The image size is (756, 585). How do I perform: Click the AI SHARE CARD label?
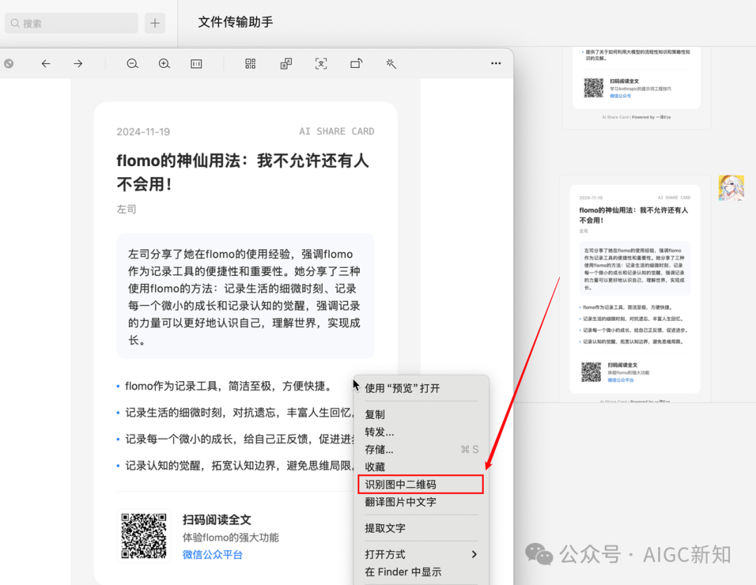click(x=337, y=131)
